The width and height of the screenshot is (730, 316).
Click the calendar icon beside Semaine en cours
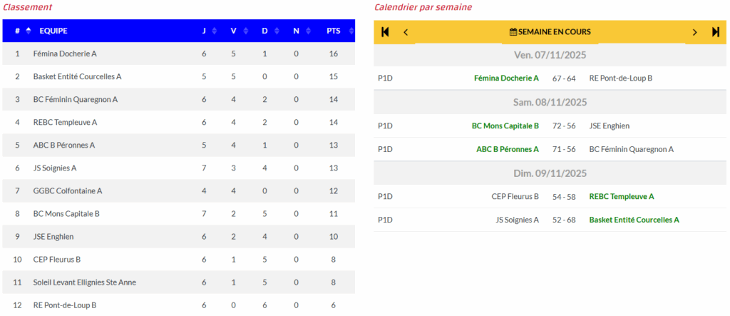point(513,32)
